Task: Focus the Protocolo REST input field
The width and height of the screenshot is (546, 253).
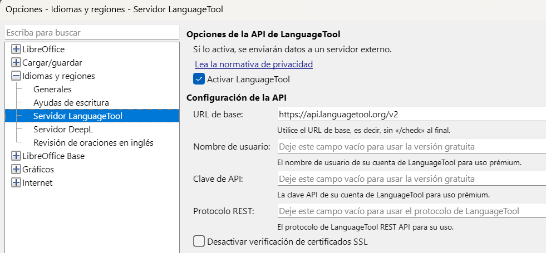Action: coord(411,211)
